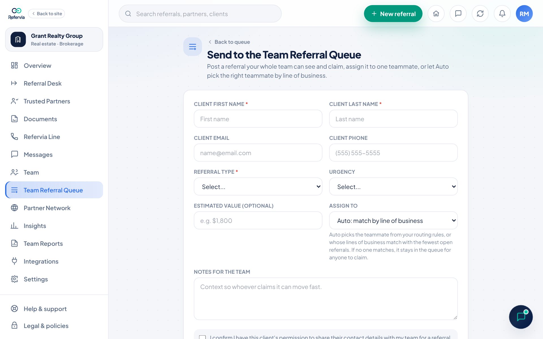Click the Notes for the Team textarea
The height and width of the screenshot is (339, 543).
coord(326,299)
